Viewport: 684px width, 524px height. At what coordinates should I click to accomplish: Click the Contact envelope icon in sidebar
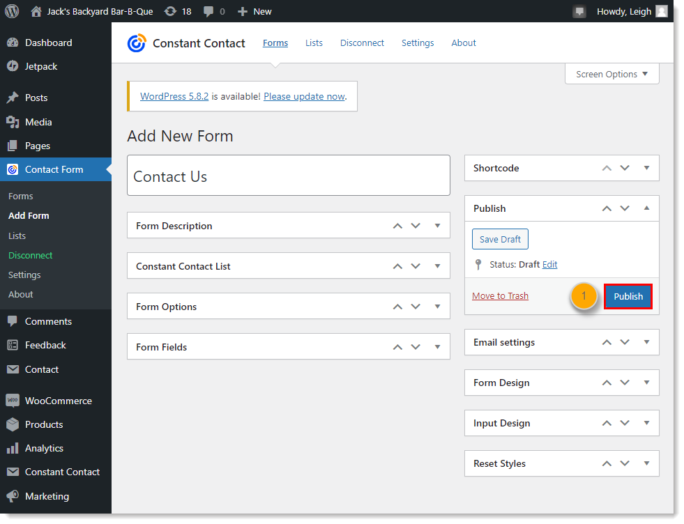coord(13,369)
